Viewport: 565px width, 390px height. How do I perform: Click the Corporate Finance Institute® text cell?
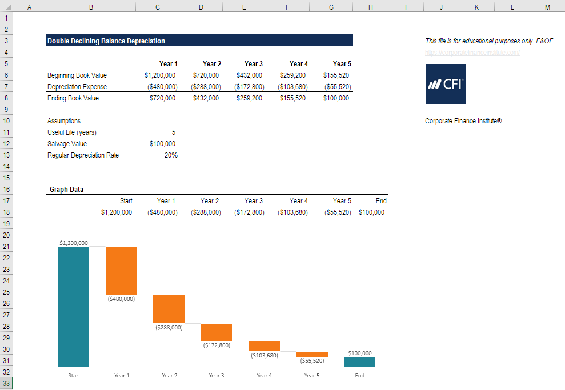click(x=463, y=120)
